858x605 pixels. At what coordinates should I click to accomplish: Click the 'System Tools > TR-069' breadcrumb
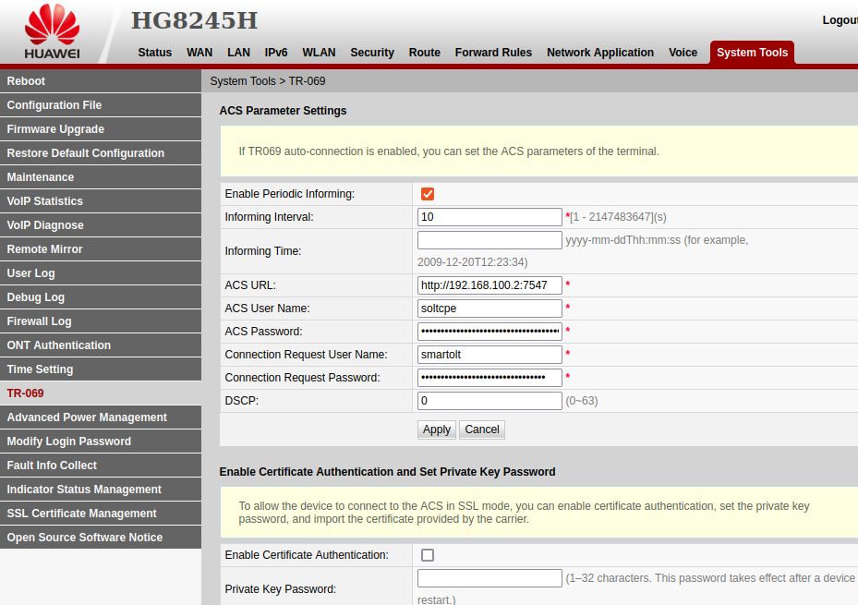point(268,81)
